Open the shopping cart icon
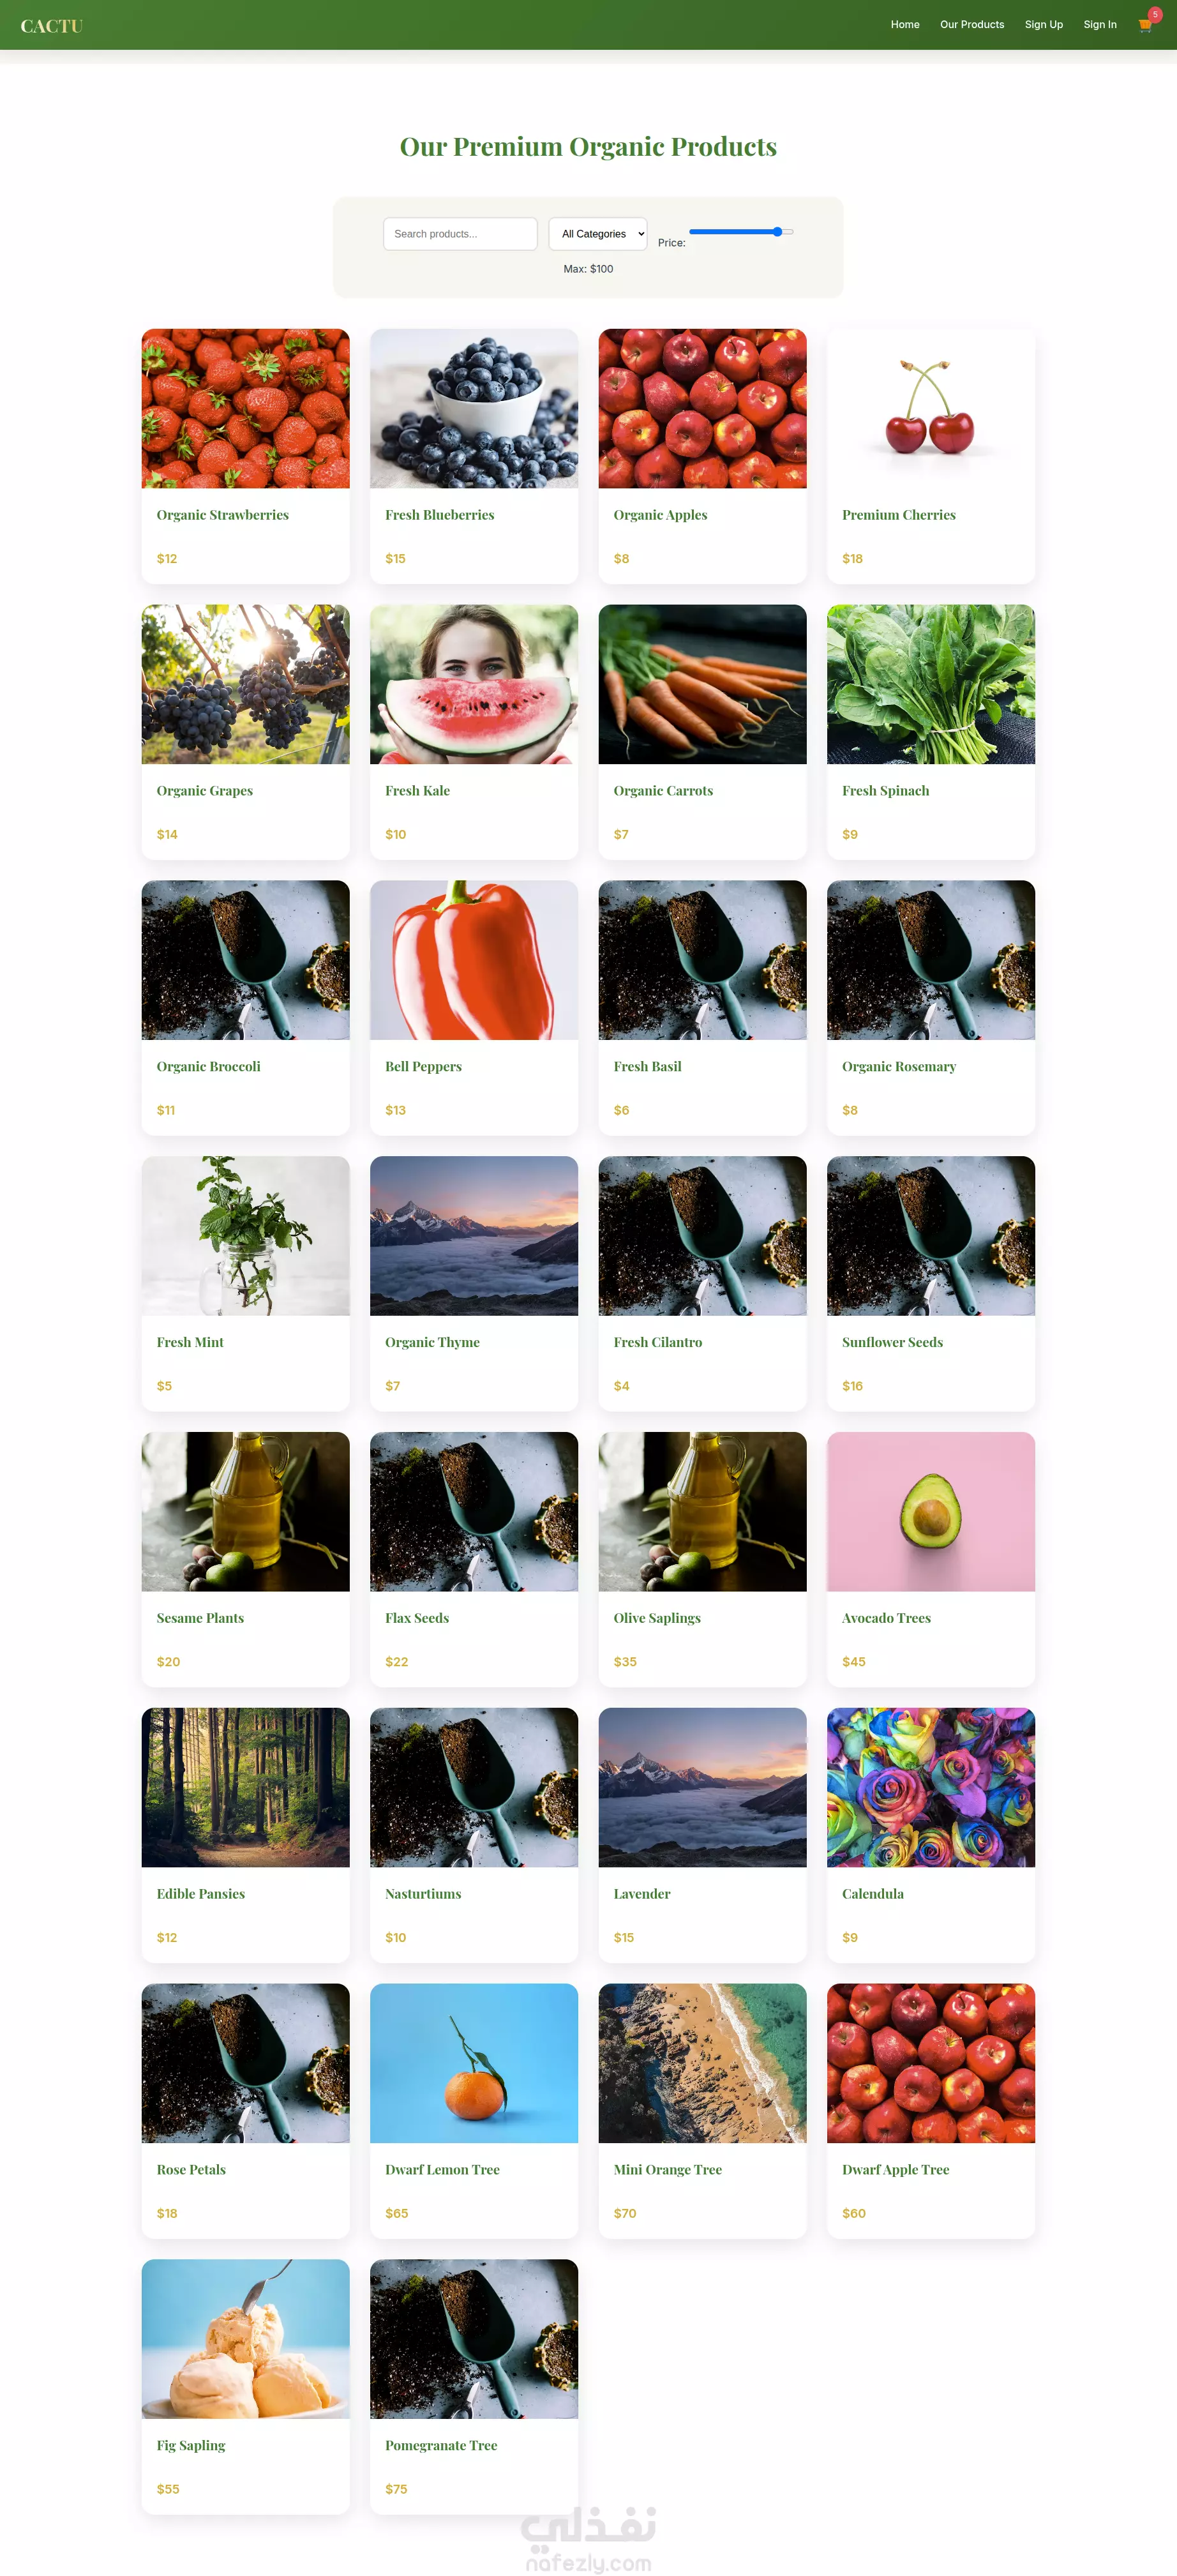The width and height of the screenshot is (1177, 2576). 1145,26
